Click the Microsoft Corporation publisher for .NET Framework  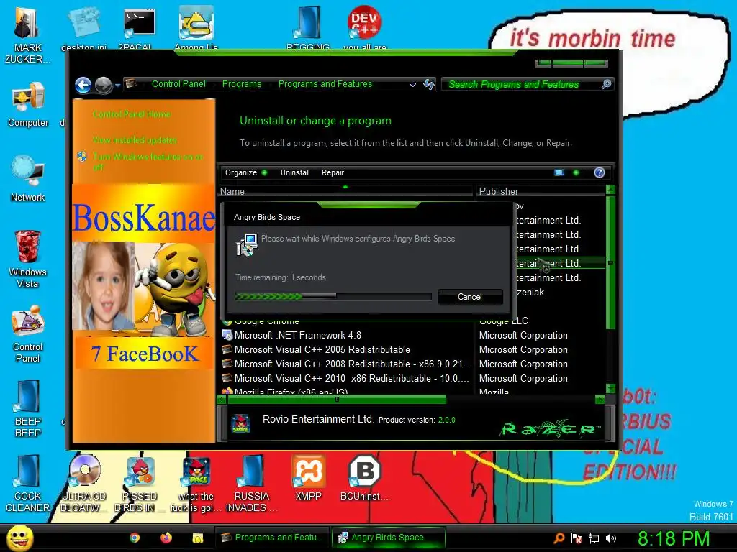pyautogui.click(x=523, y=335)
